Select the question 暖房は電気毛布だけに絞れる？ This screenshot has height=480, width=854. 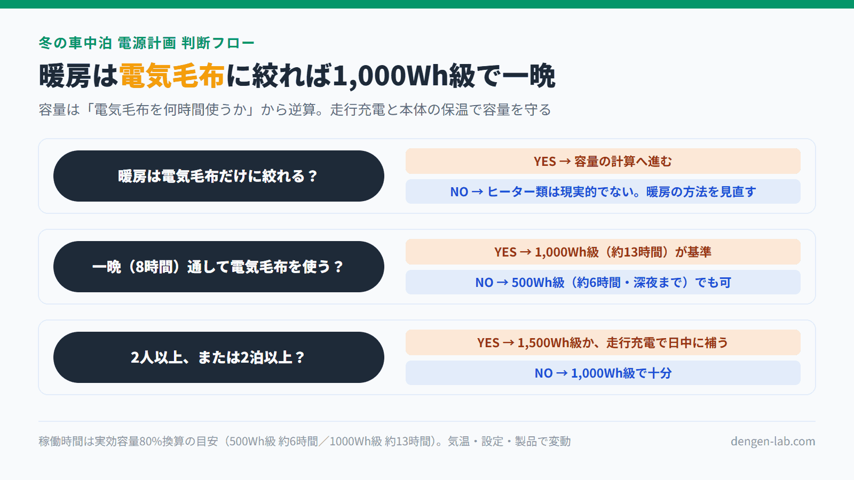219,176
